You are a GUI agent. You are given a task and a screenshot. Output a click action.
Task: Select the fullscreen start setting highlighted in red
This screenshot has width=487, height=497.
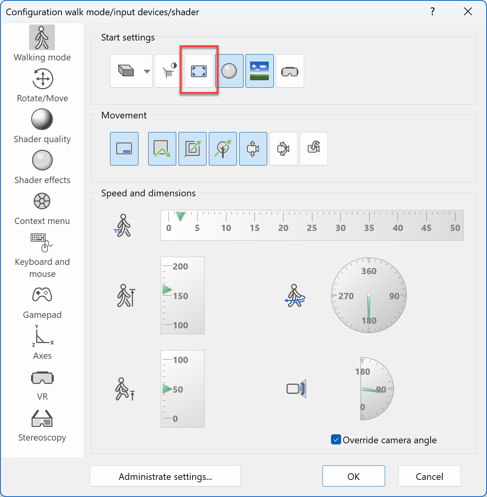tap(198, 71)
